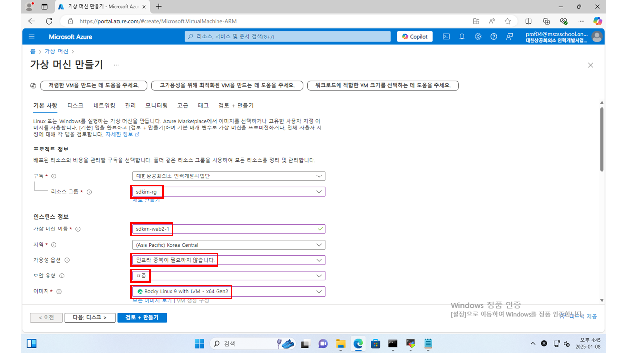Refresh the Azure portal page
This screenshot has width=627, height=353.
point(49,21)
